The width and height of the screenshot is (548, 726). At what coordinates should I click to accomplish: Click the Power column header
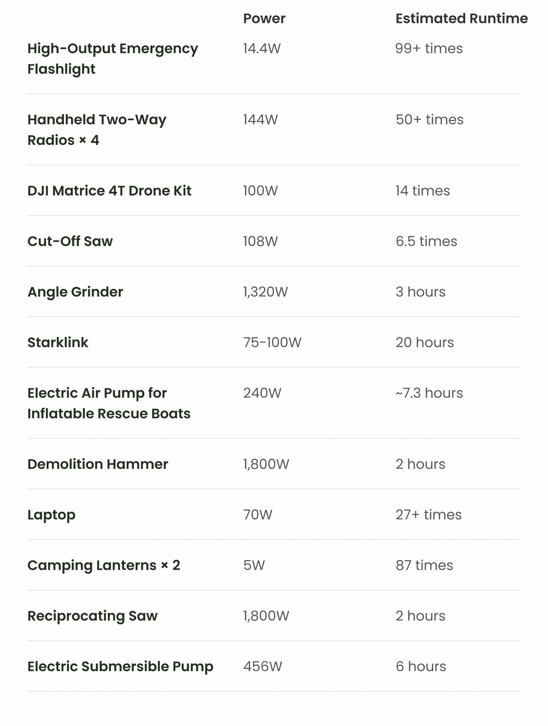coord(264,18)
